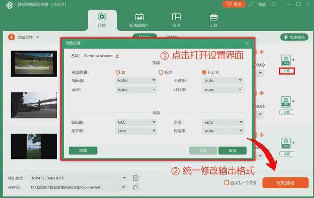Click the app logo in the title bar
The height and width of the screenshot is (198, 314).
pos(9,5)
